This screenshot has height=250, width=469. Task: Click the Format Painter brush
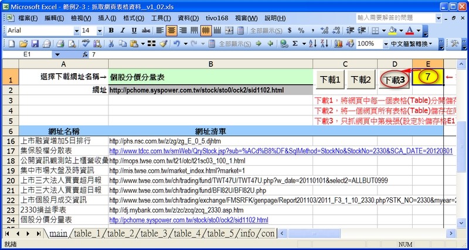163,44
